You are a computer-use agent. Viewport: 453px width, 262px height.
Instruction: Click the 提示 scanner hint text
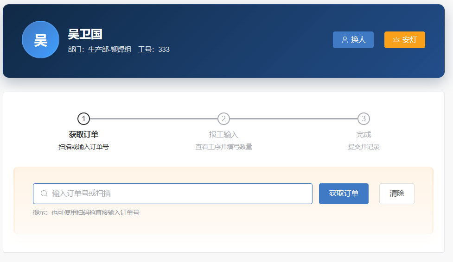pos(86,212)
